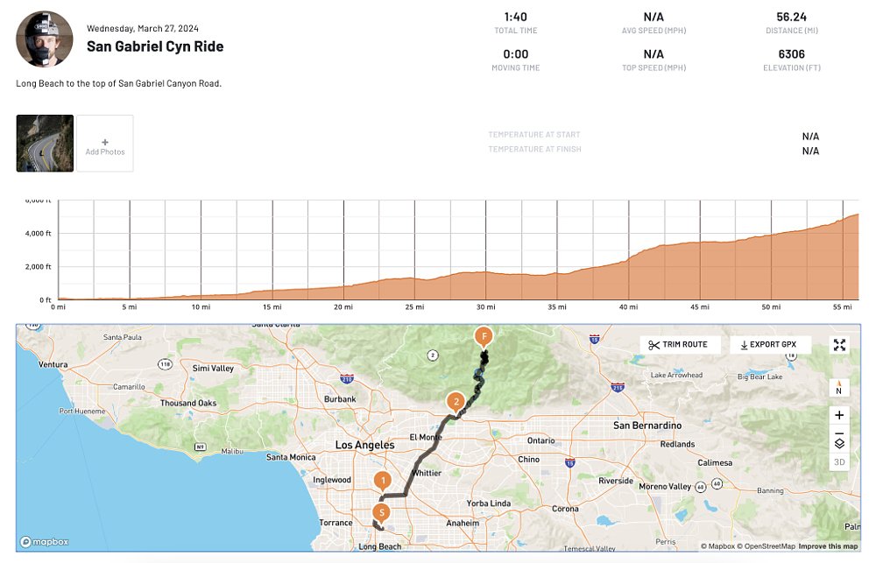
Task: Click the Add Photos button
Action: tap(105, 143)
